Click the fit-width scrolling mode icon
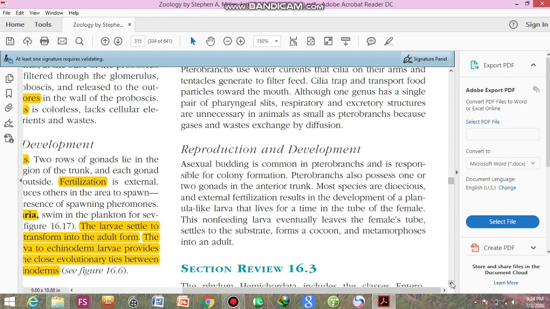This screenshot has height=309, width=550. [x=293, y=41]
